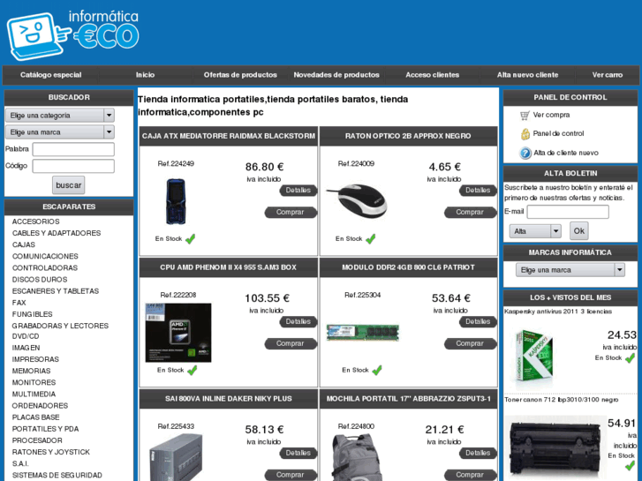
Task: Click Detalles for Raton Optico Approx
Action: pyautogui.click(x=478, y=191)
